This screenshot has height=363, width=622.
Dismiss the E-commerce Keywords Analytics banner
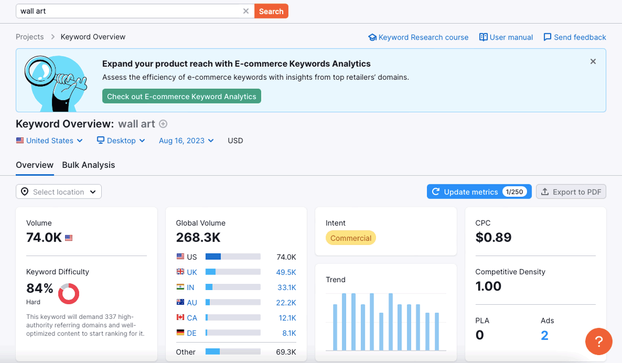coord(593,61)
